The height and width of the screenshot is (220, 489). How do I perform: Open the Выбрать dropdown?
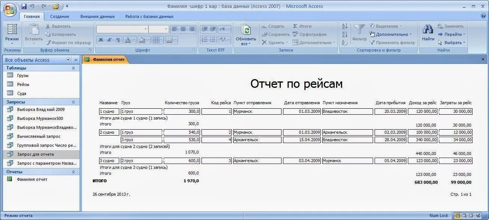tap(451, 43)
